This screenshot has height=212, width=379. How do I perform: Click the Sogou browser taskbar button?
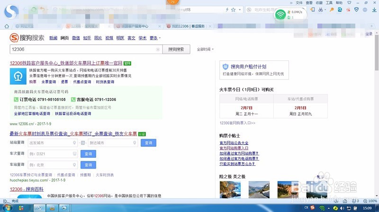point(39,208)
